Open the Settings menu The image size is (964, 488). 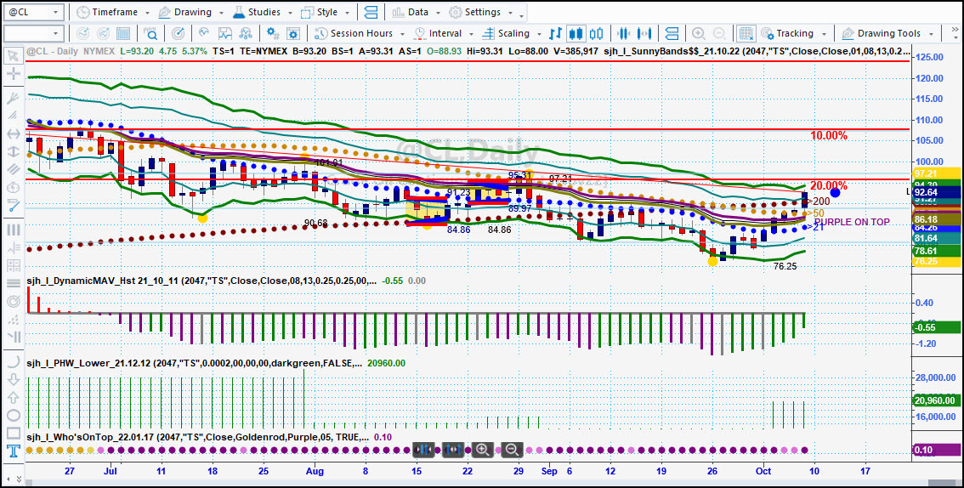coord(474,12)
